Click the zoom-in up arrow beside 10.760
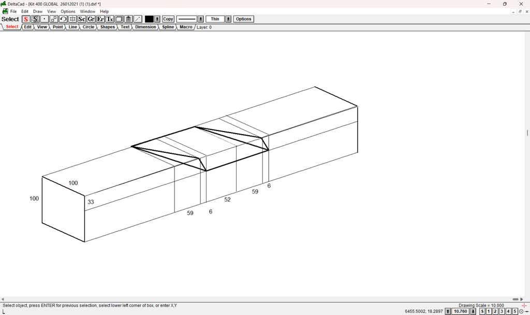Image resolution: width=530 pixels, height=315 pixels. 448,311
